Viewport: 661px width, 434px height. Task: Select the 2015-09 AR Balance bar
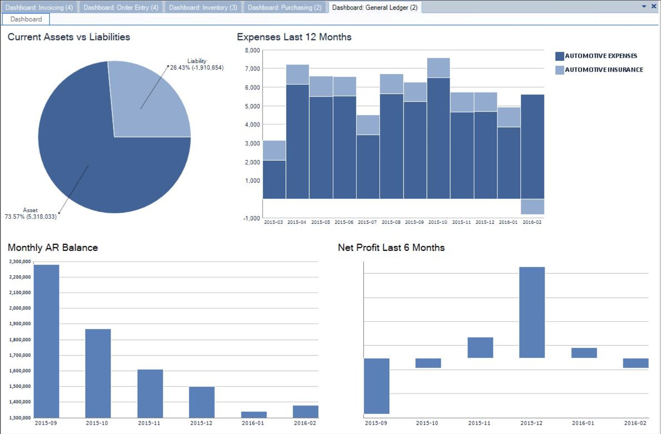tap(46, 341)
